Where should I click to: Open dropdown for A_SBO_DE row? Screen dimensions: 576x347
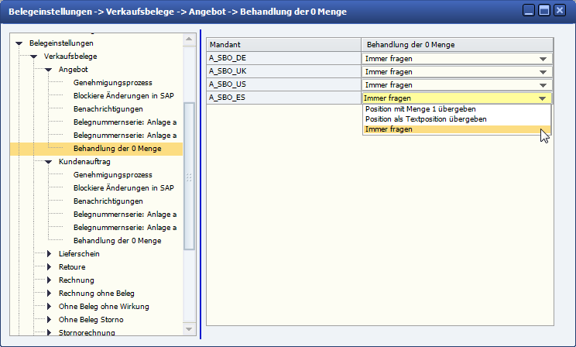click(543, 59)
